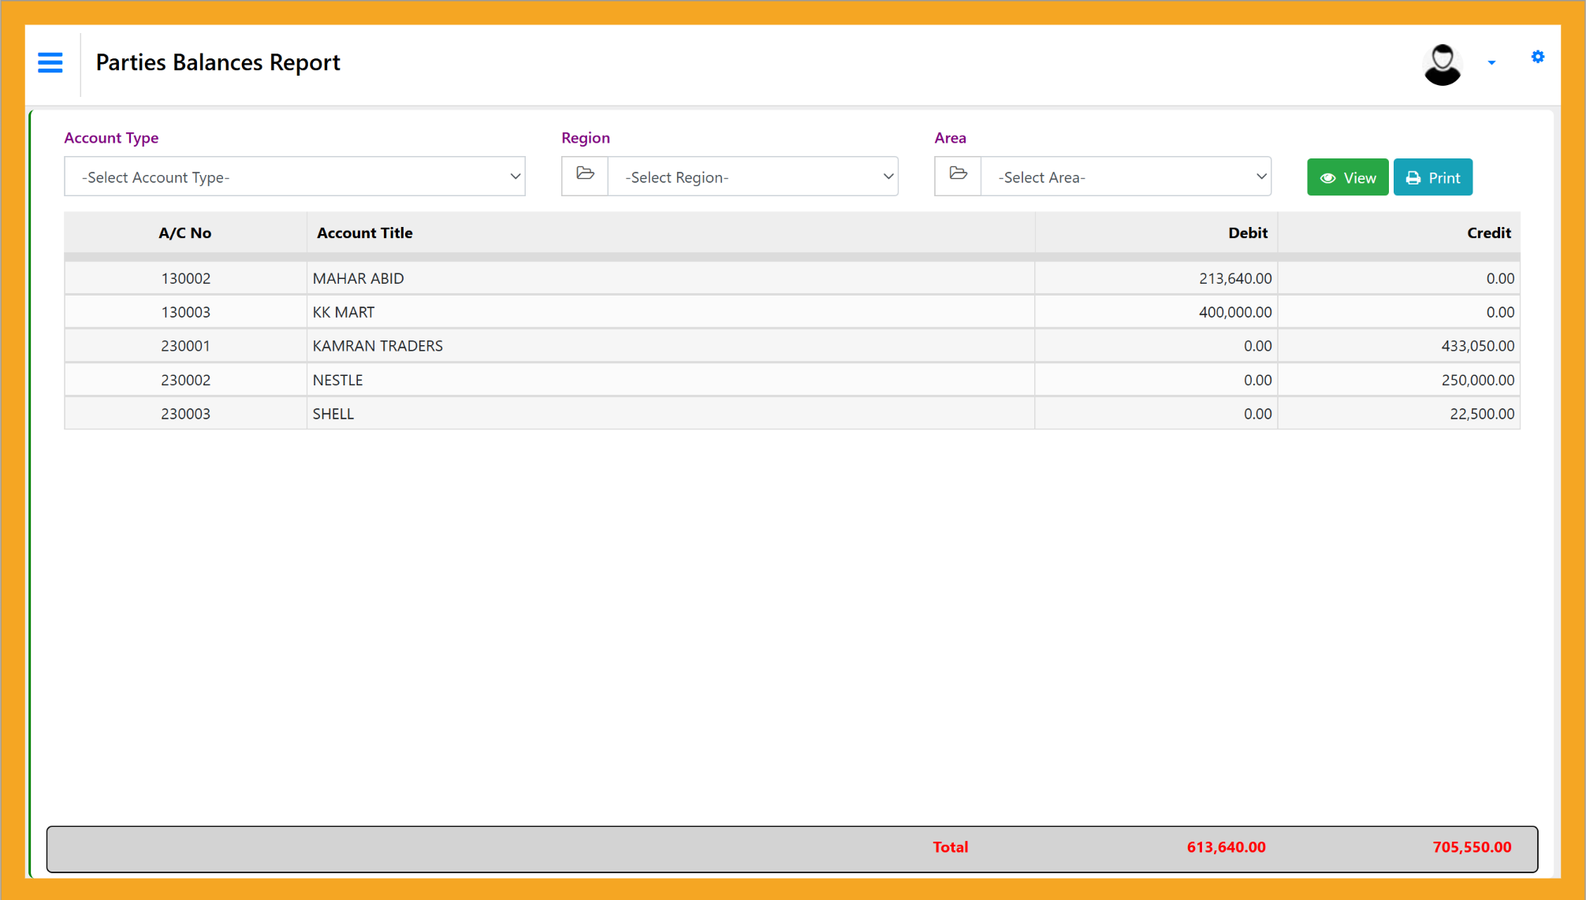The image size is (1586, 900).
Task: Click the folder icon beside Region
Action: [x=585, y=175]
